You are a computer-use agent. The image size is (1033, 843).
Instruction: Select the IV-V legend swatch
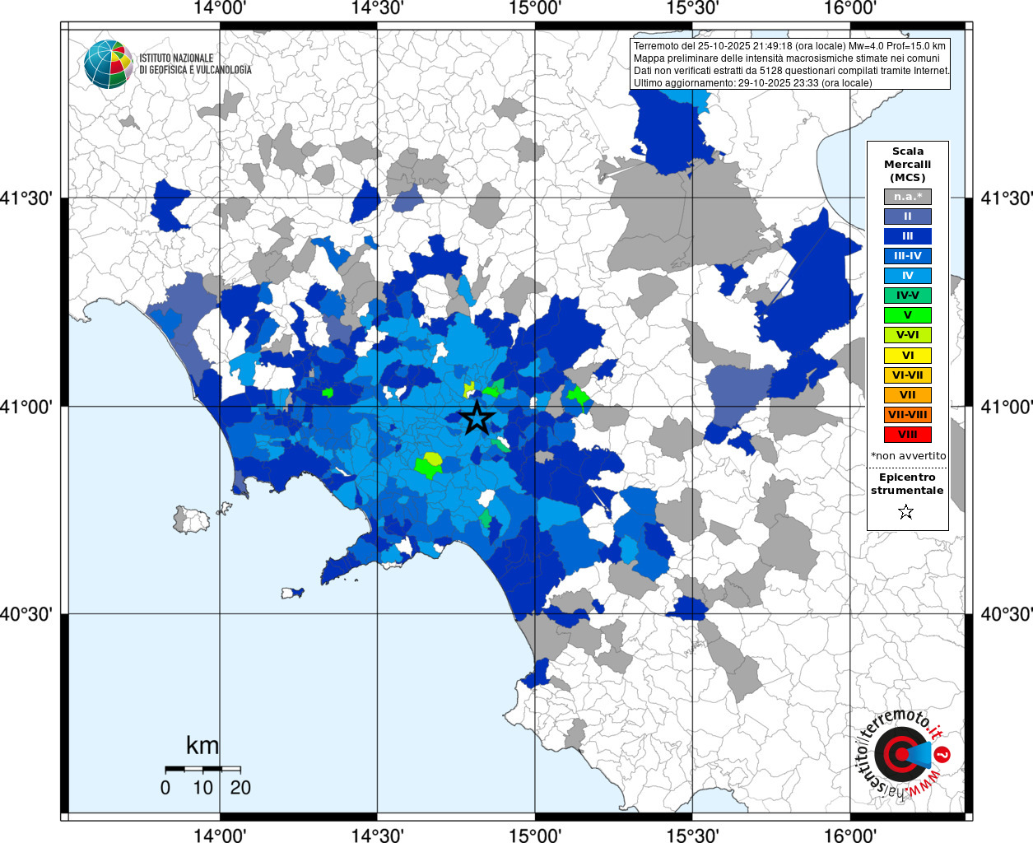[x=908, y=296]
